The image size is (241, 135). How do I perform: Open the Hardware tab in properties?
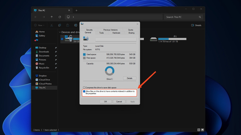116,33
